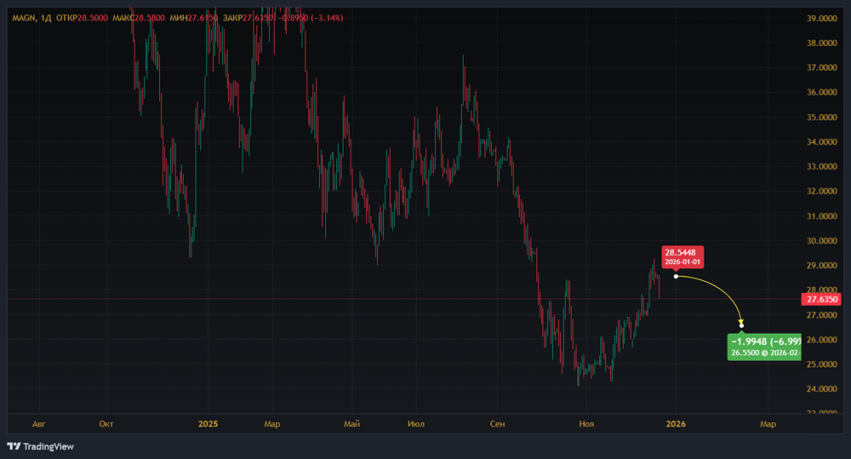Click the 25.0000 price axis label
This screenshot has height=459, width=851.
822,364
